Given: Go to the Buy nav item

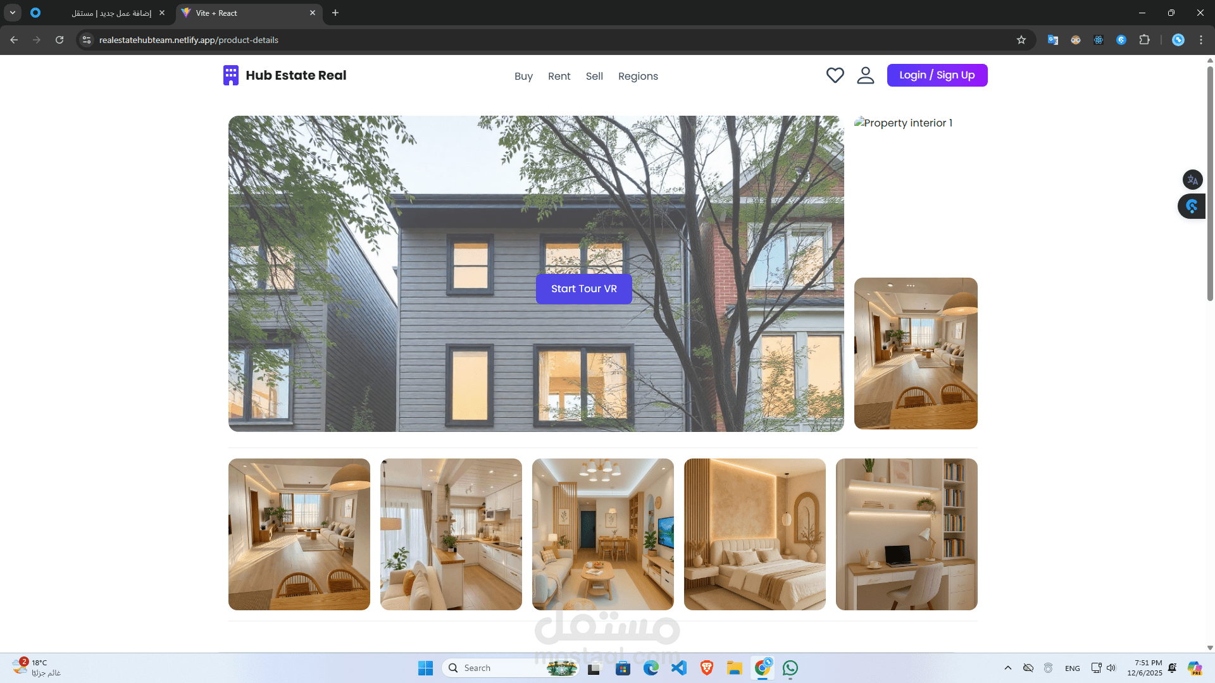Looking at the screenshot, I should click(x=523, y=76).
